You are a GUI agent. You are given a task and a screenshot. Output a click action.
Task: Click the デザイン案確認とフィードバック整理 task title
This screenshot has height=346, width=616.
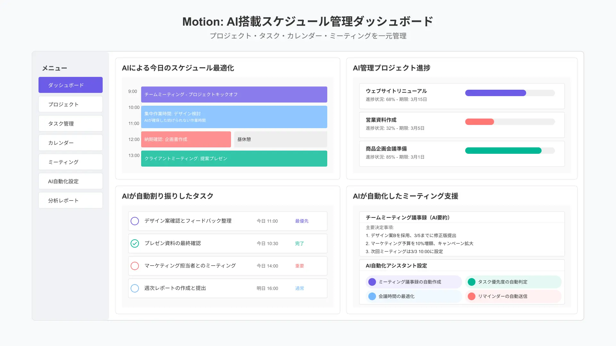point(188,221)
